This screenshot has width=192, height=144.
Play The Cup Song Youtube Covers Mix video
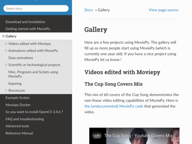[x=134, y=136]
